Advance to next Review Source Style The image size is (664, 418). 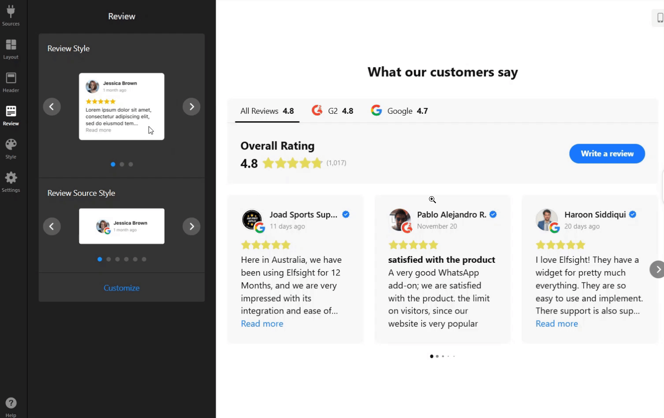tap(191, 226)
